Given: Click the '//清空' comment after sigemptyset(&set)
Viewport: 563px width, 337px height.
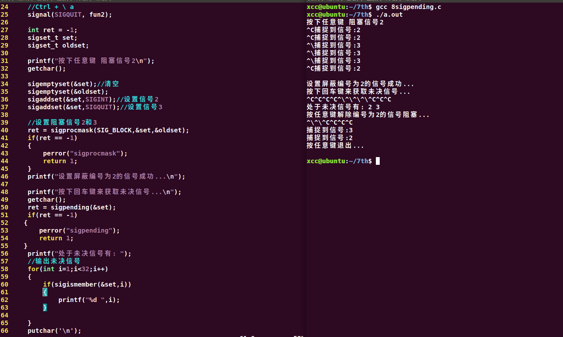Looking at the screenshot, I should [108, 84].
